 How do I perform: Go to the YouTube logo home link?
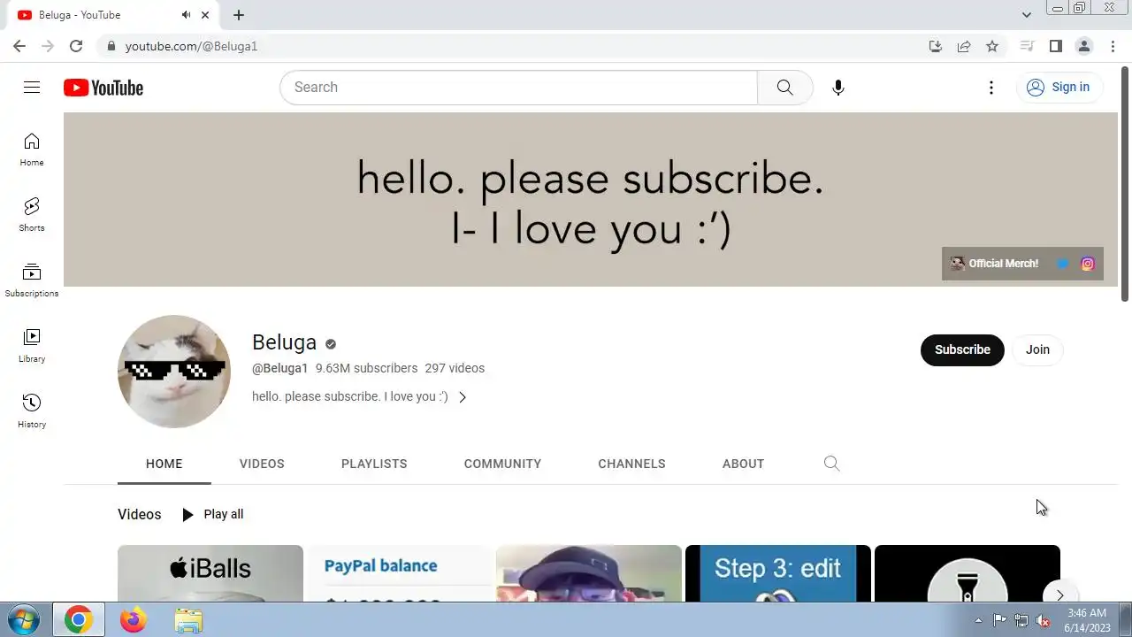(103, 88)
